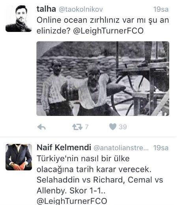View the 39 likes count
This screenshot has width=183, height=205.
click(123, 127)
